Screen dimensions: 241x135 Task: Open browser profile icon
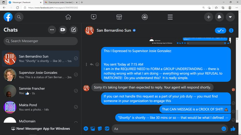[230, 8]
